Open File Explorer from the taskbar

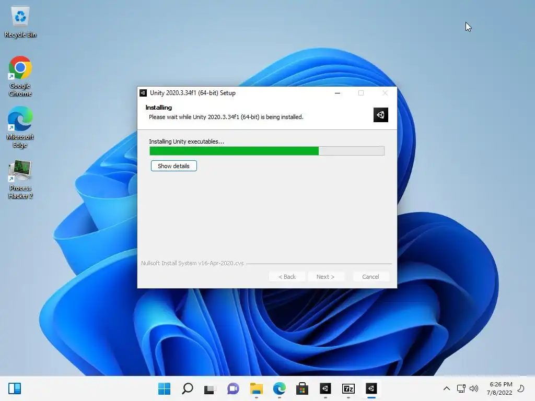[256, 388]
